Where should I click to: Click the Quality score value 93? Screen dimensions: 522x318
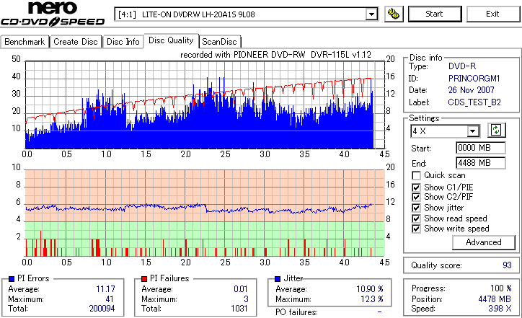[507, 265]
